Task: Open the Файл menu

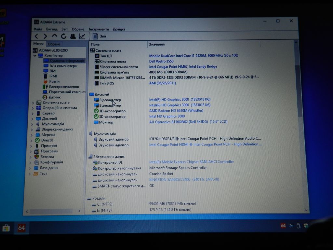Action: (38, 29)
